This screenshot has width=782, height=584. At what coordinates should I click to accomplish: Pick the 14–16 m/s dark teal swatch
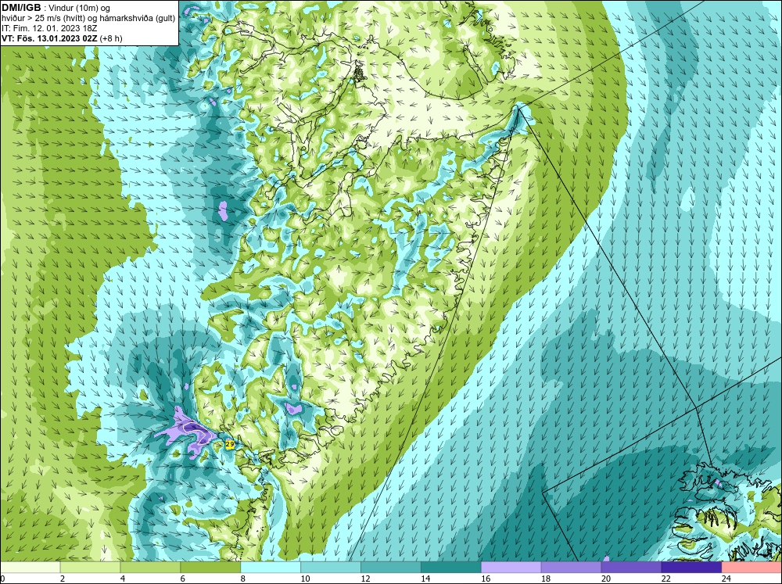point(451,568)
